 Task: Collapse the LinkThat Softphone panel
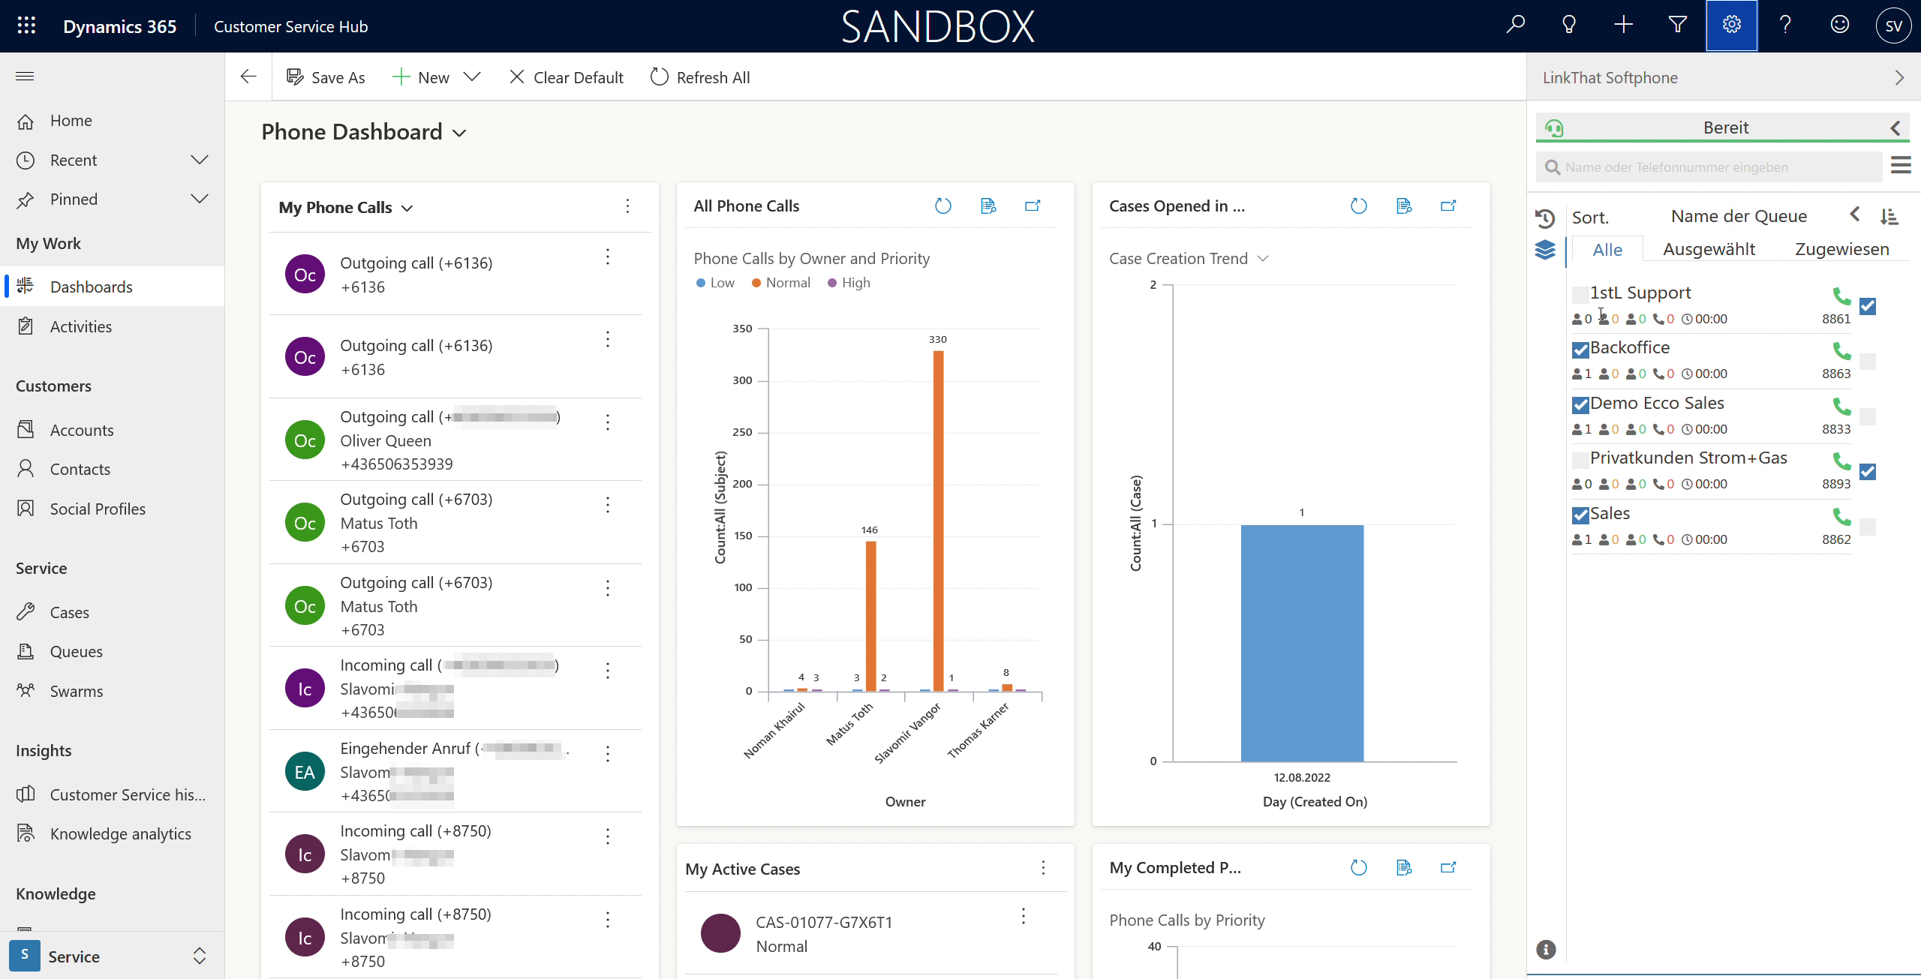pyautogui.click(x=1899, y=77)
